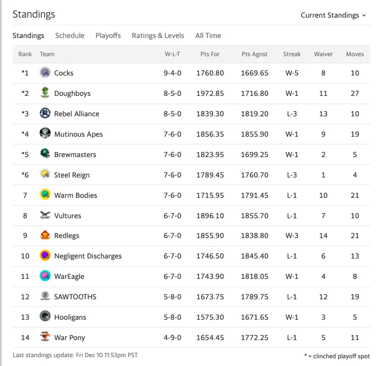The height and width of the screenshot is (366, 377).
Task: Click the Vultures bird logo icon
Action: [45, 215]
